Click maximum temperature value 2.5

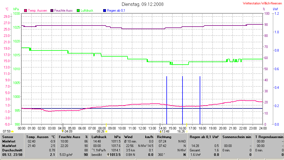(53, 146)
